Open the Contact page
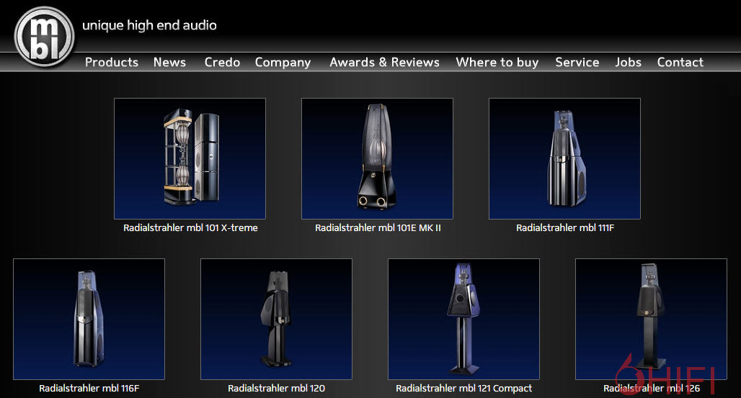741x398 pixels. click(x=680, y=63)
